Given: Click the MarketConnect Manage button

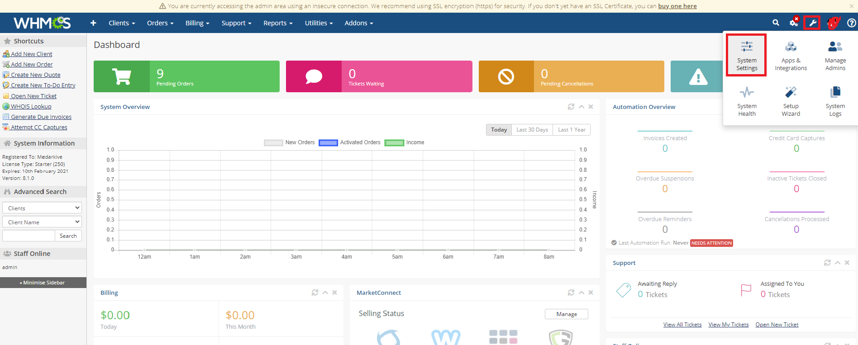Looking at the screenshot, I should click(566, 314).
